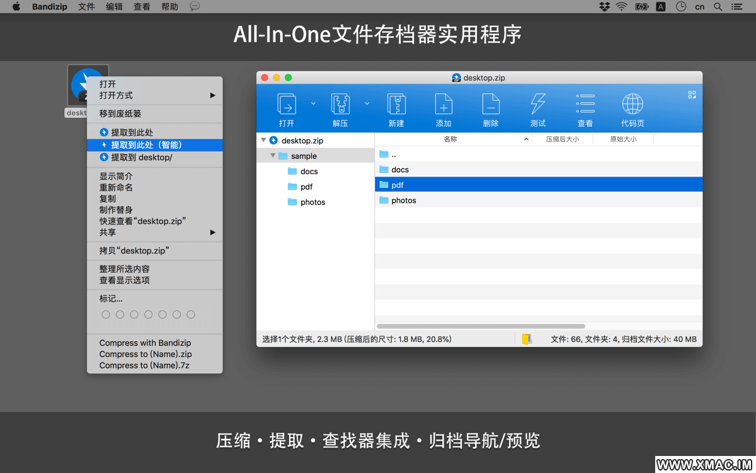Click the 代码页 globe icon
This screenshot has height=473, width=756.
coord(633,104)
